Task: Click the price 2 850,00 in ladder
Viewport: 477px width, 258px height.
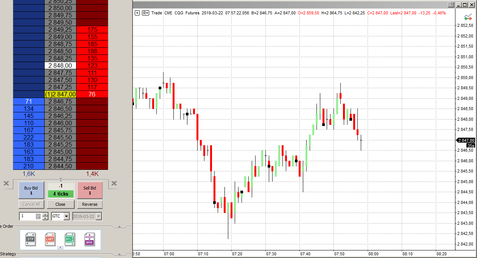Action: pyautogui.click(x=60, y=8)
